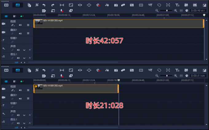Switch to timeline view in top panel
The image size is (209, 130).
[18, 5]
